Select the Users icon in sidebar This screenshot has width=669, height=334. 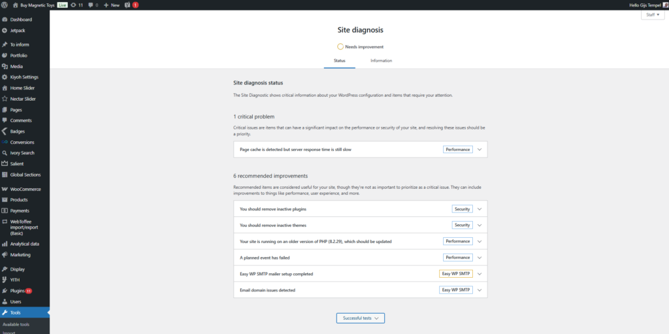coord(5,301)
